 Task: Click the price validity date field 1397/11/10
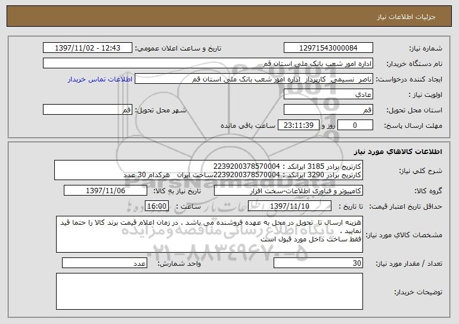[290, 206]
